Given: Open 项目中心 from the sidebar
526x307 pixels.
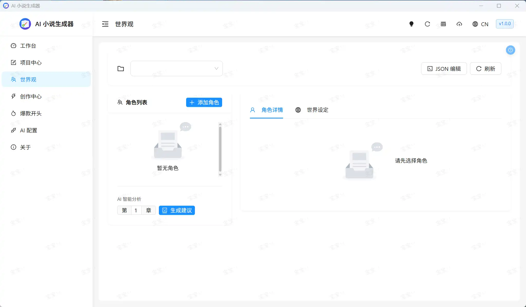Looking at the screenshot, I should 31,63.
